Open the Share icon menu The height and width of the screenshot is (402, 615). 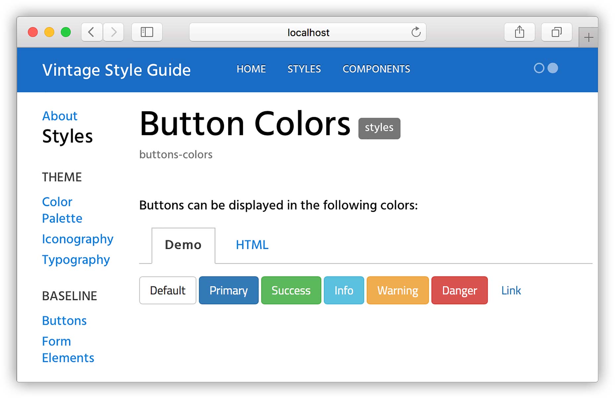click(519, 32)
